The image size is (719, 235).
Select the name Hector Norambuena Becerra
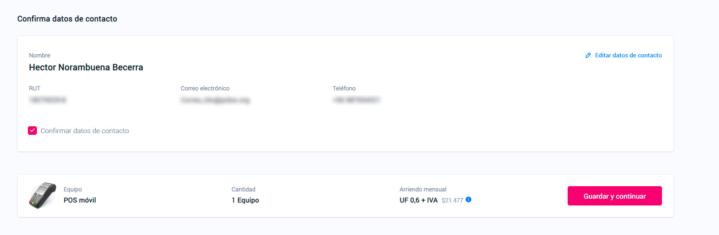click(86, 67)
